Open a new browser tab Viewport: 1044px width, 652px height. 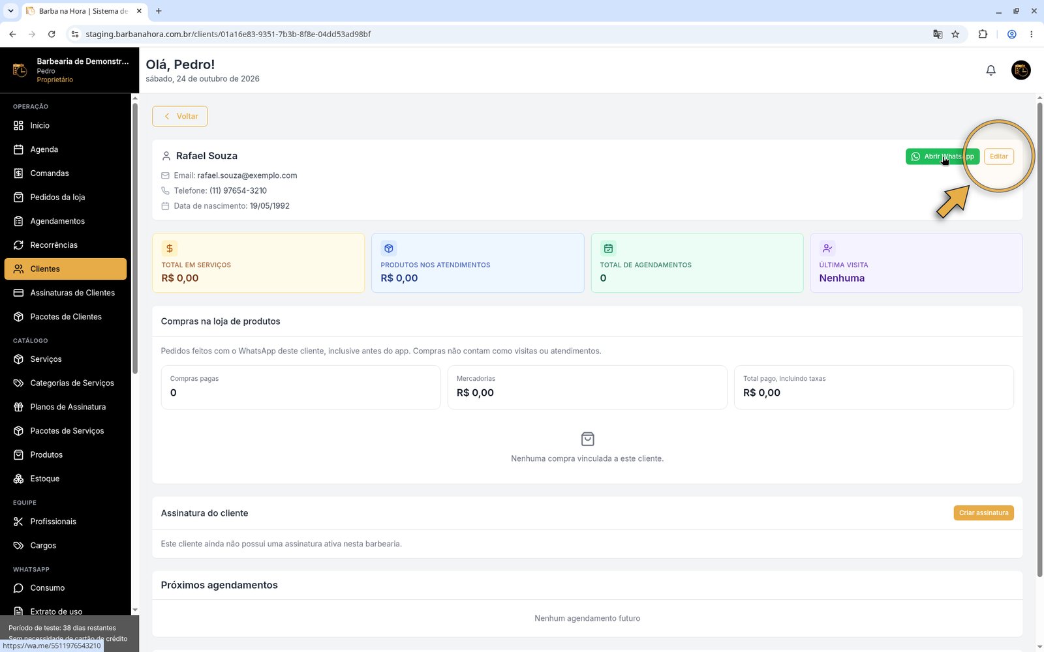[159, 11]
